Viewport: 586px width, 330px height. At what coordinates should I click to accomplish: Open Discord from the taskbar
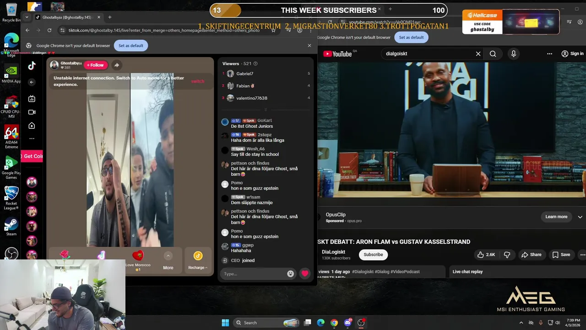click(347, 323)
